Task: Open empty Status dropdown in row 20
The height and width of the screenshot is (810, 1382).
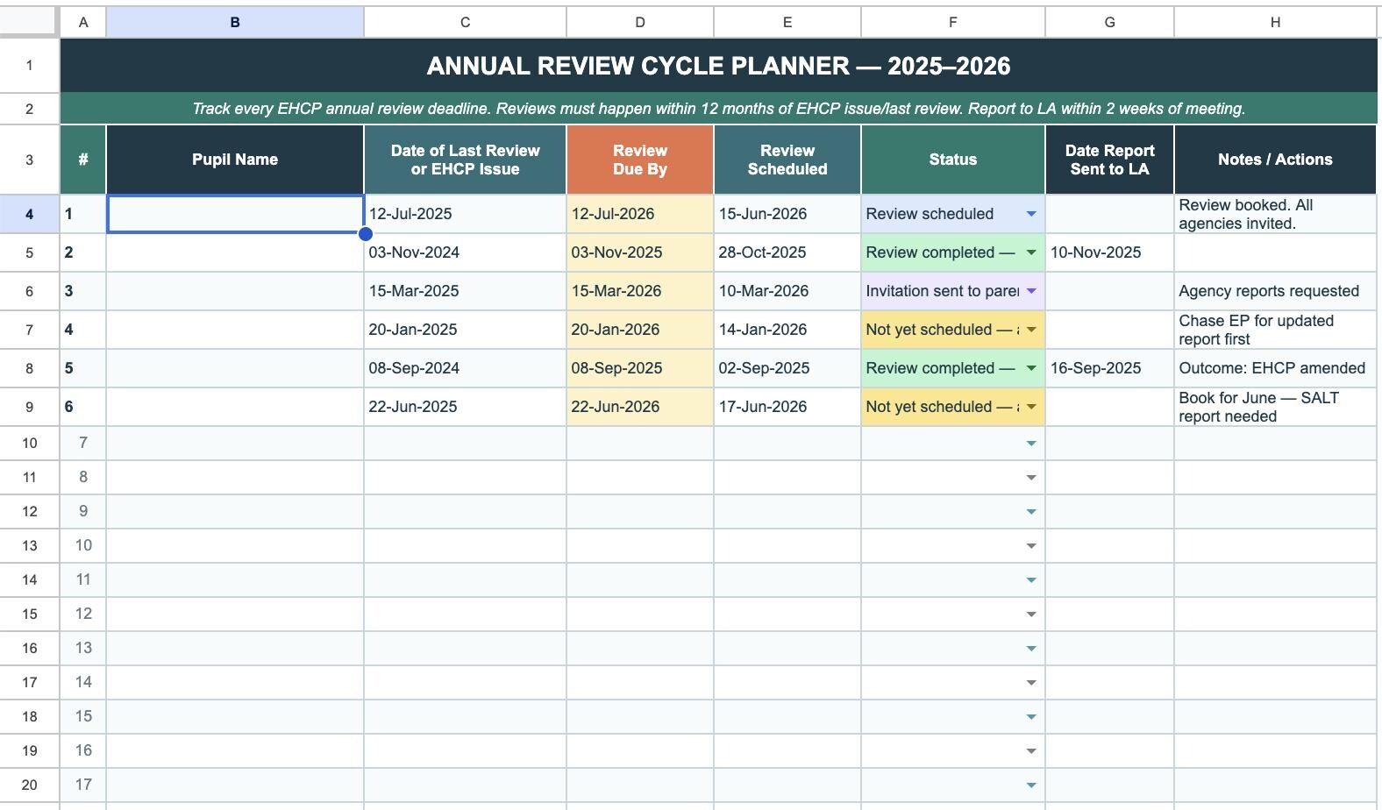Action: (1031, 785)
